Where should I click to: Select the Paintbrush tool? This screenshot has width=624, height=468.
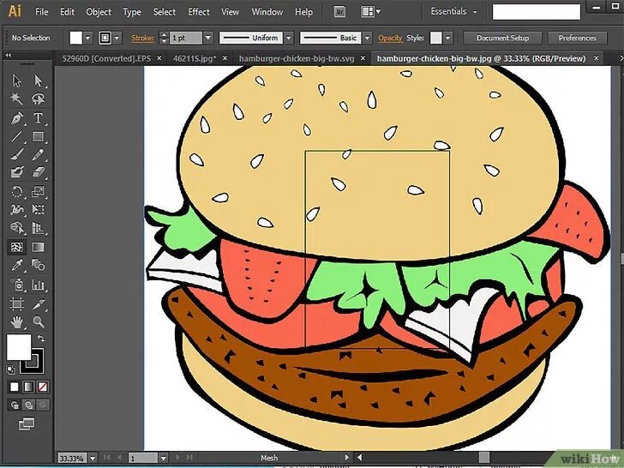pos(17,154)
